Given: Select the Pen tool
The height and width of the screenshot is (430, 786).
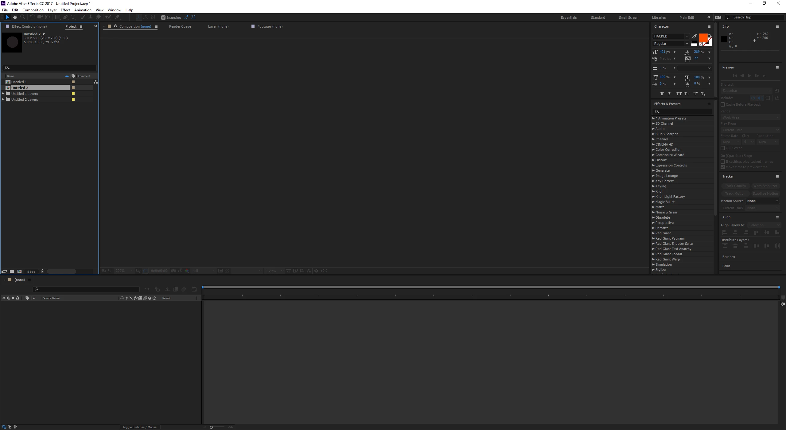Looking at the screenshot, I should pyautogui.click(x=65, y=17).
